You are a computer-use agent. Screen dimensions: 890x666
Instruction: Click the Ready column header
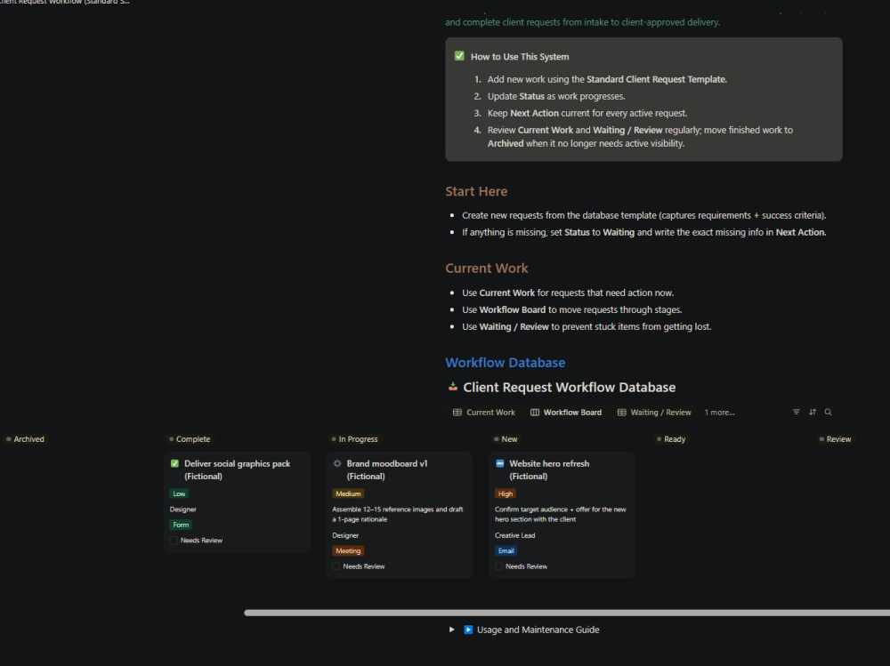[x=671, y=439]
